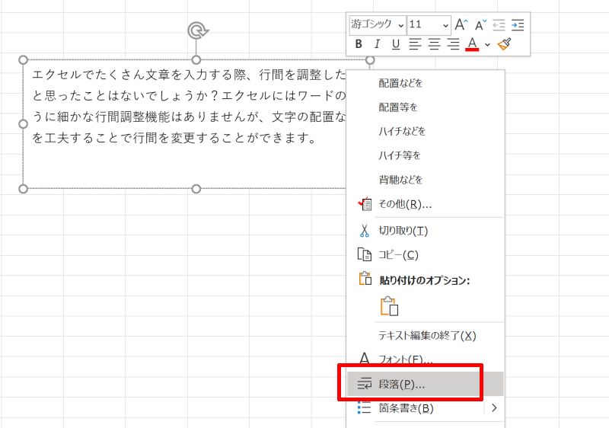Click the text box bottom-center resize handle

coord(196,189)
